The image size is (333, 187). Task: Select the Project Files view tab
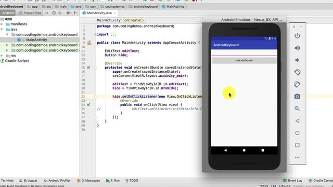tap(30, 13)
